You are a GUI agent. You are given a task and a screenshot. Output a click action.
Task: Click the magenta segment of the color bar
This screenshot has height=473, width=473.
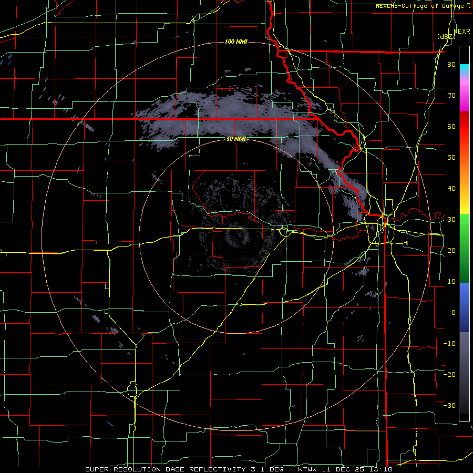(464, 96)
